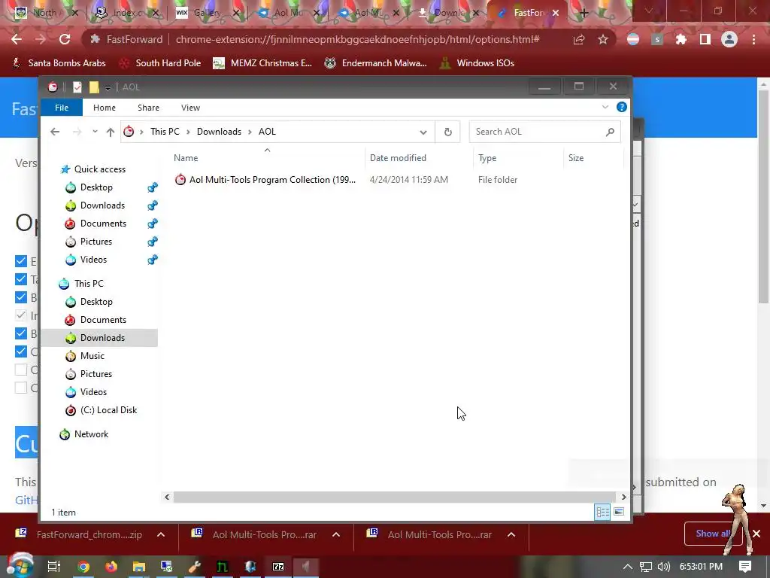The height and width of the screenshot is (578, 770).
Task: Open Firefox from the taskbar
Action: (111, 567)
